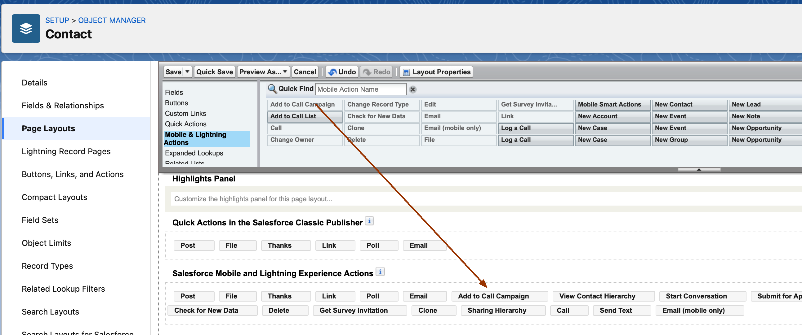This screenshot has width=802, height=335.
Task: Open Search Layouts
Action: (51, 312)
